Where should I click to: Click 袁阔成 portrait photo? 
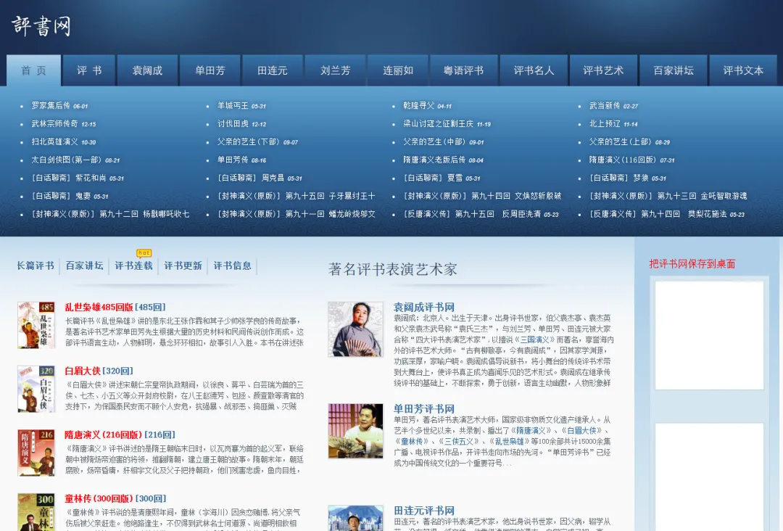point(355,329)
